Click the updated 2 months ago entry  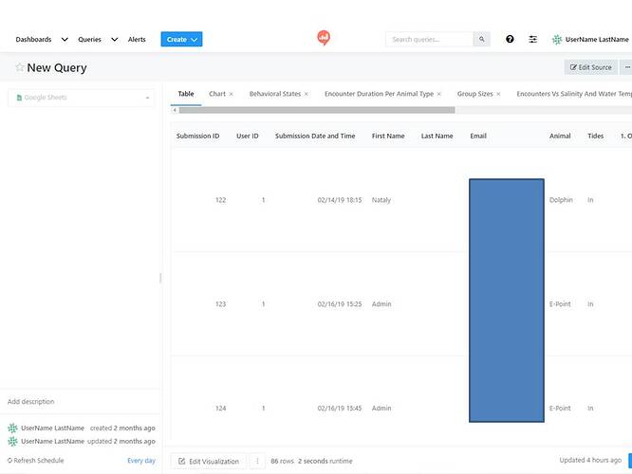tap(121, 442)
